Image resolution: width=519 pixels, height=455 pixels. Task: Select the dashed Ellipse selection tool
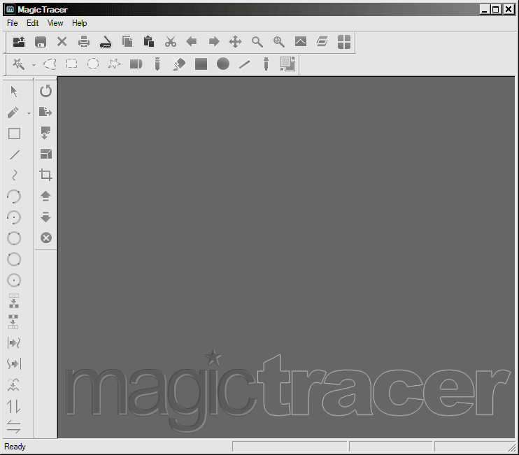pyautogui.click(x=92, y=64)
